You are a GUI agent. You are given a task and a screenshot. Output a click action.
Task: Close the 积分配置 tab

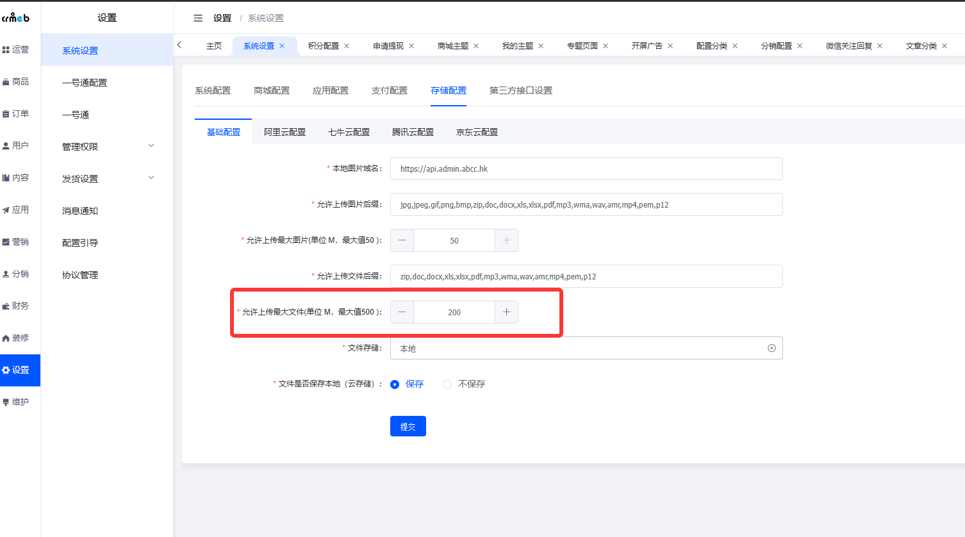tap(347, 45)
